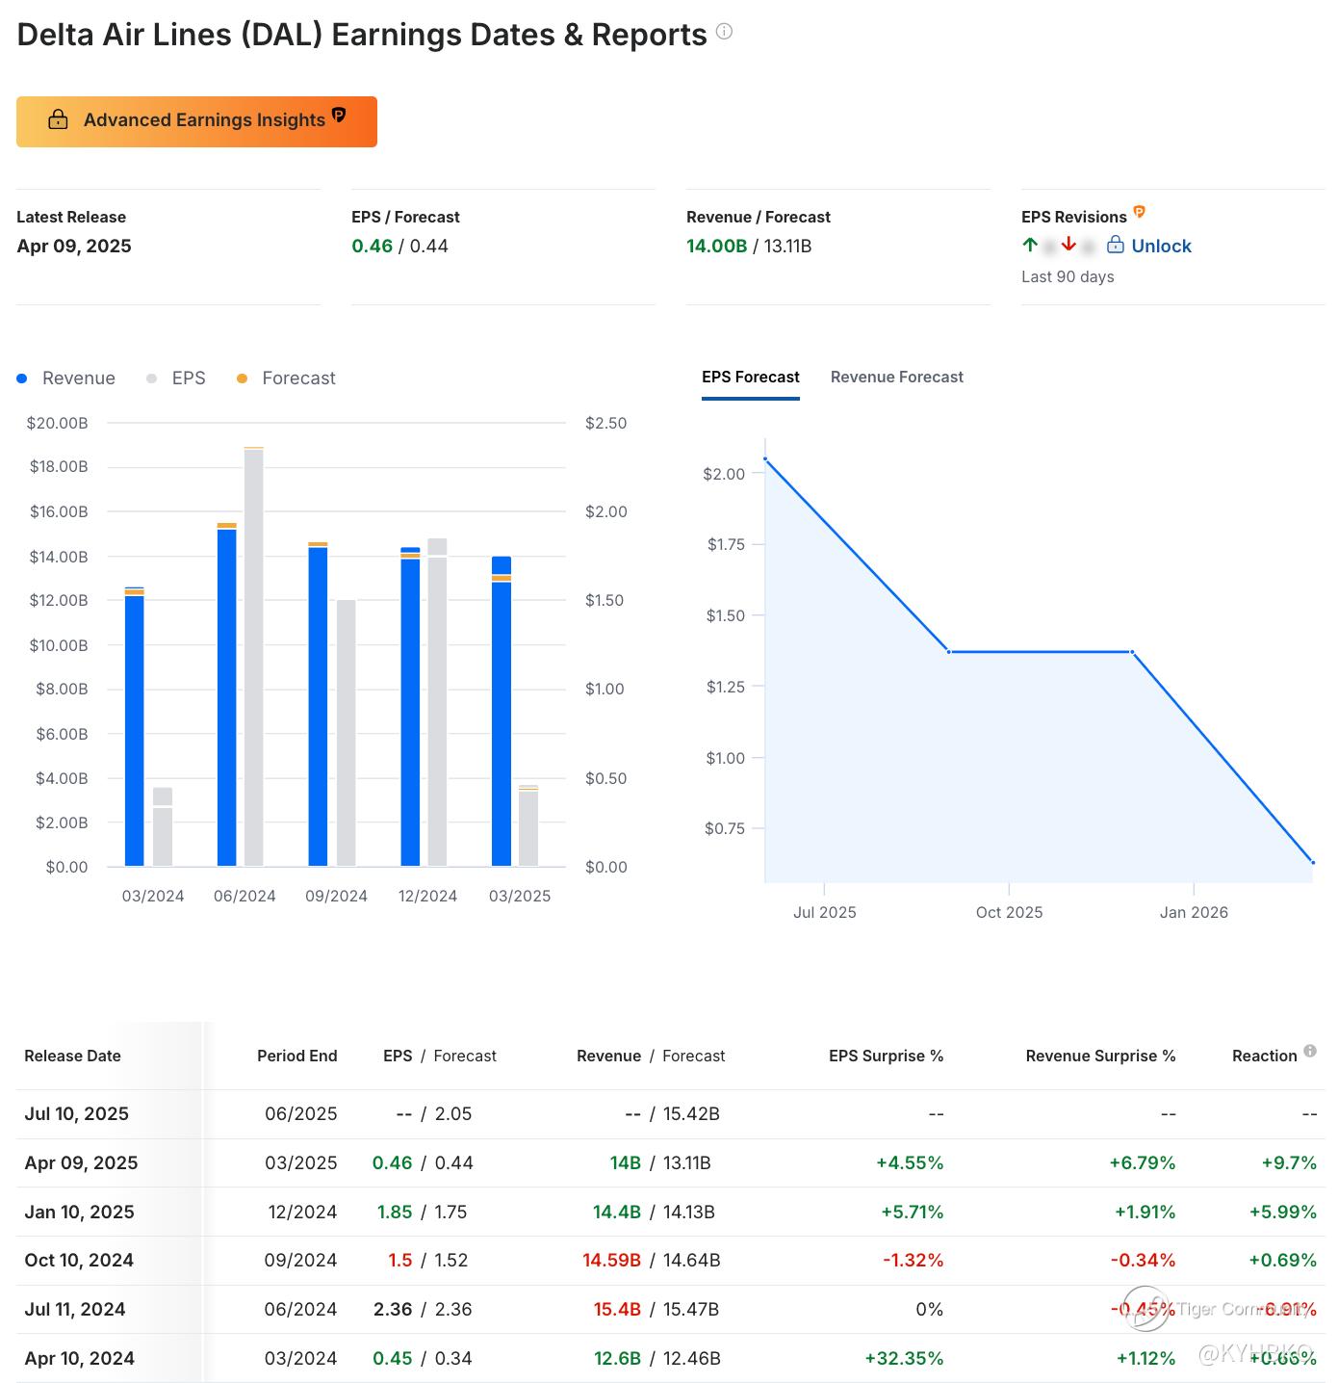Switch to the EPS Forecast tab
Image resolution: width=1338 pixels, height=1383 pixels.
[751, 377]
